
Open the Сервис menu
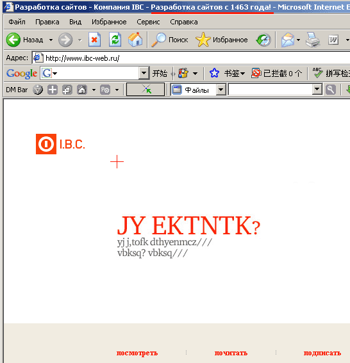(148, 22)
